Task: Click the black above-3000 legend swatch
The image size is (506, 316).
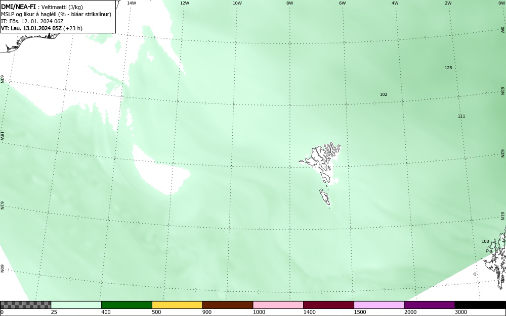Action: pyautogui.click(x=480, y=305)
